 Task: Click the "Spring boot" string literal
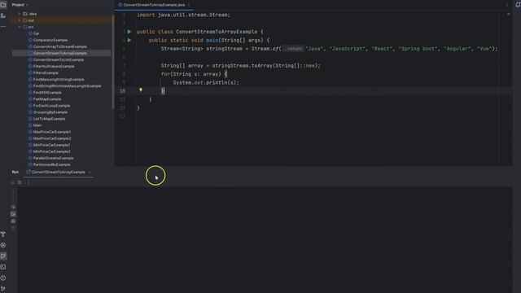[418, 49]
